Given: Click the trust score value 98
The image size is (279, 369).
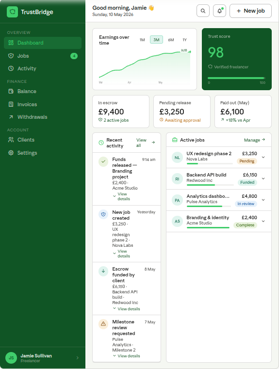Looking at the screenshot, I should tap(215, 52).
